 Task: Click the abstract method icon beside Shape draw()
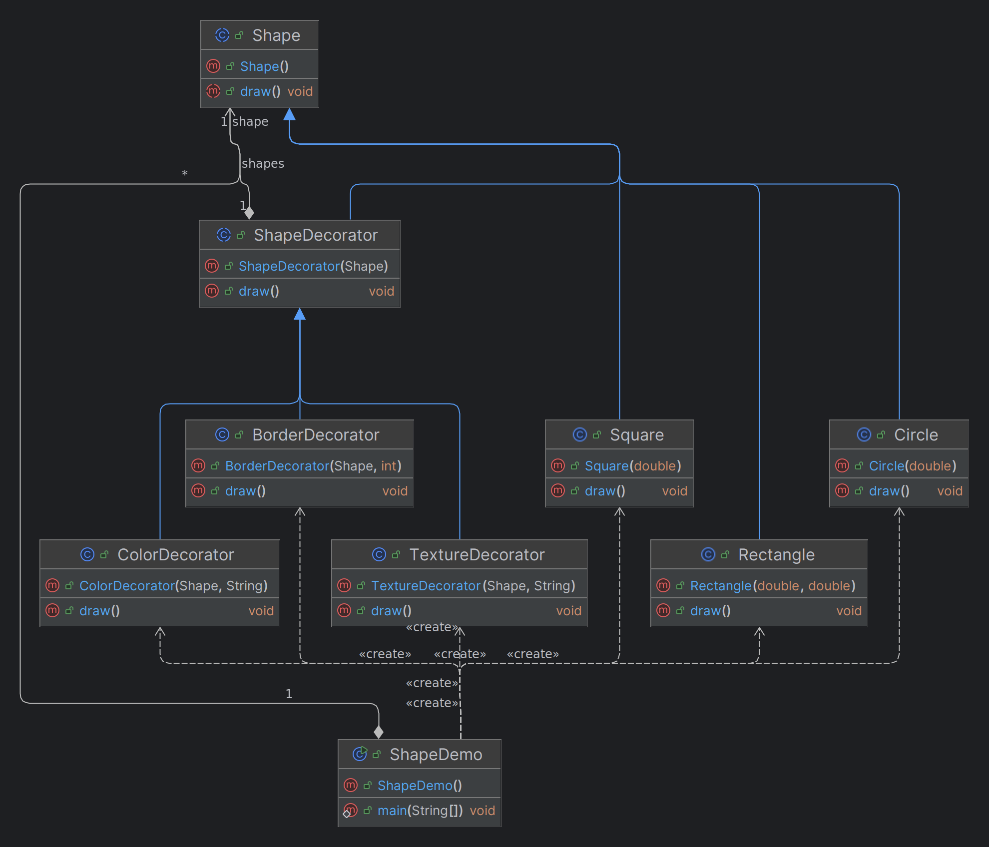213,91
